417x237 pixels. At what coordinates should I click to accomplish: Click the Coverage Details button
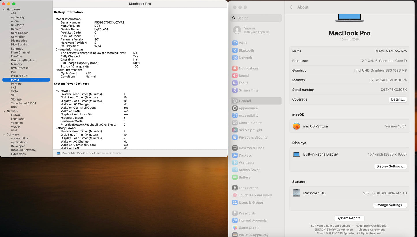[x=398, y=99]
